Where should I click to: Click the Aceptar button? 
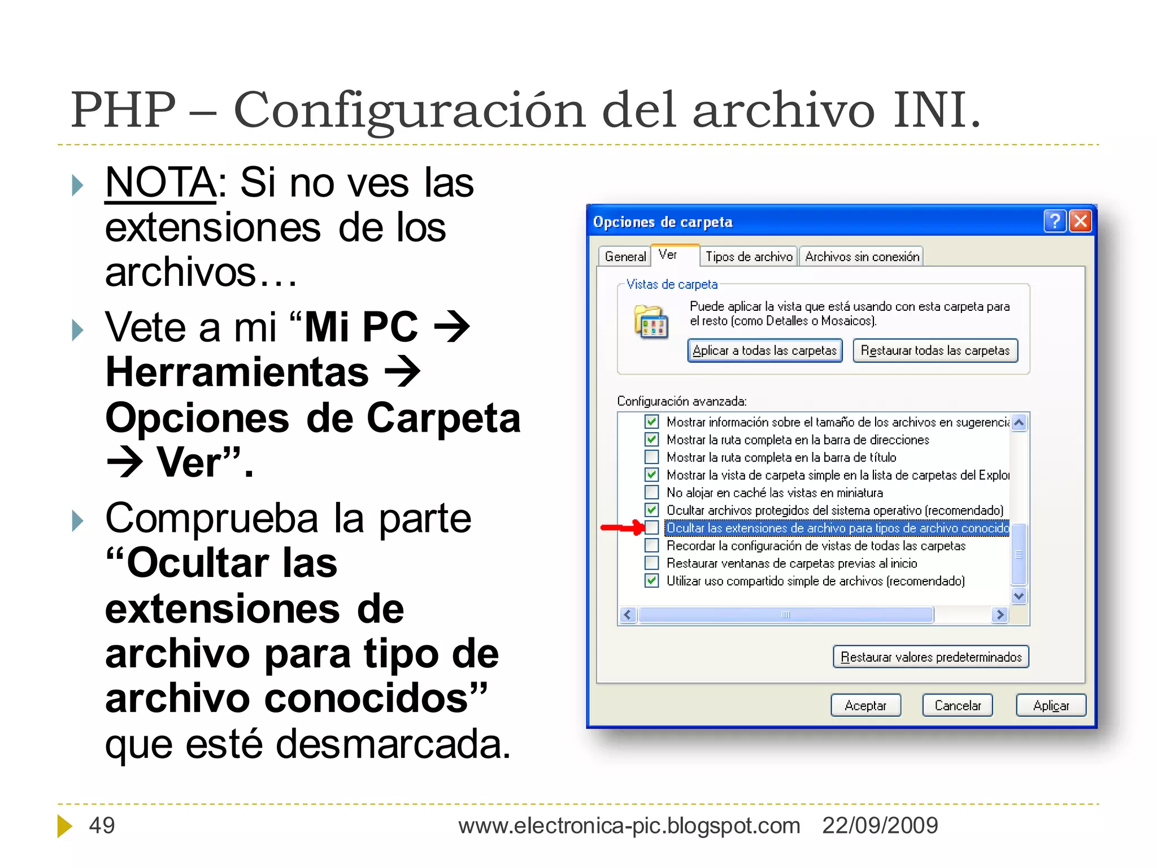(865, 705)
